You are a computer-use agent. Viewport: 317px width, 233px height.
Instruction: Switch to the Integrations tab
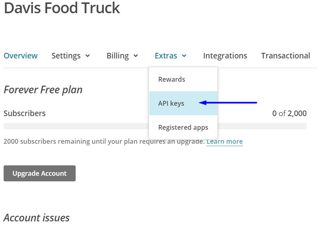[x=225, y=56]
